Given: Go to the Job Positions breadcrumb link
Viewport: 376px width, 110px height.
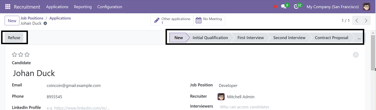Looking at the screenshot, I should tap(32, 18).
